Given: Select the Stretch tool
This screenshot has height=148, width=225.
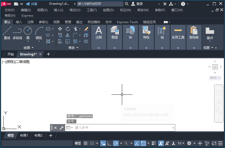Looking at the screenshot, I should click(60, 41).
